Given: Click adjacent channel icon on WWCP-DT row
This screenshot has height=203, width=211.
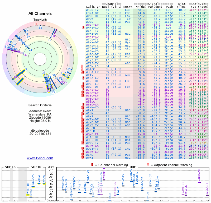Looking at the screenshot, I should coord(81,87).
